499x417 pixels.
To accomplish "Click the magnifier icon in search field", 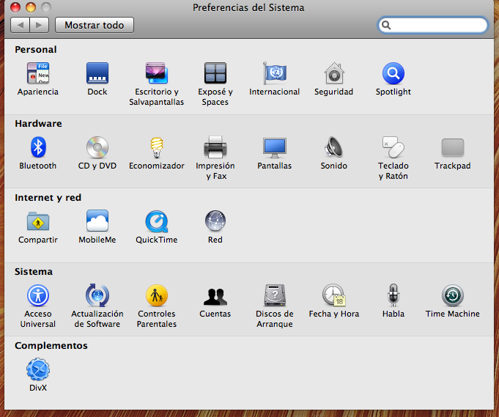I will 386,25.
